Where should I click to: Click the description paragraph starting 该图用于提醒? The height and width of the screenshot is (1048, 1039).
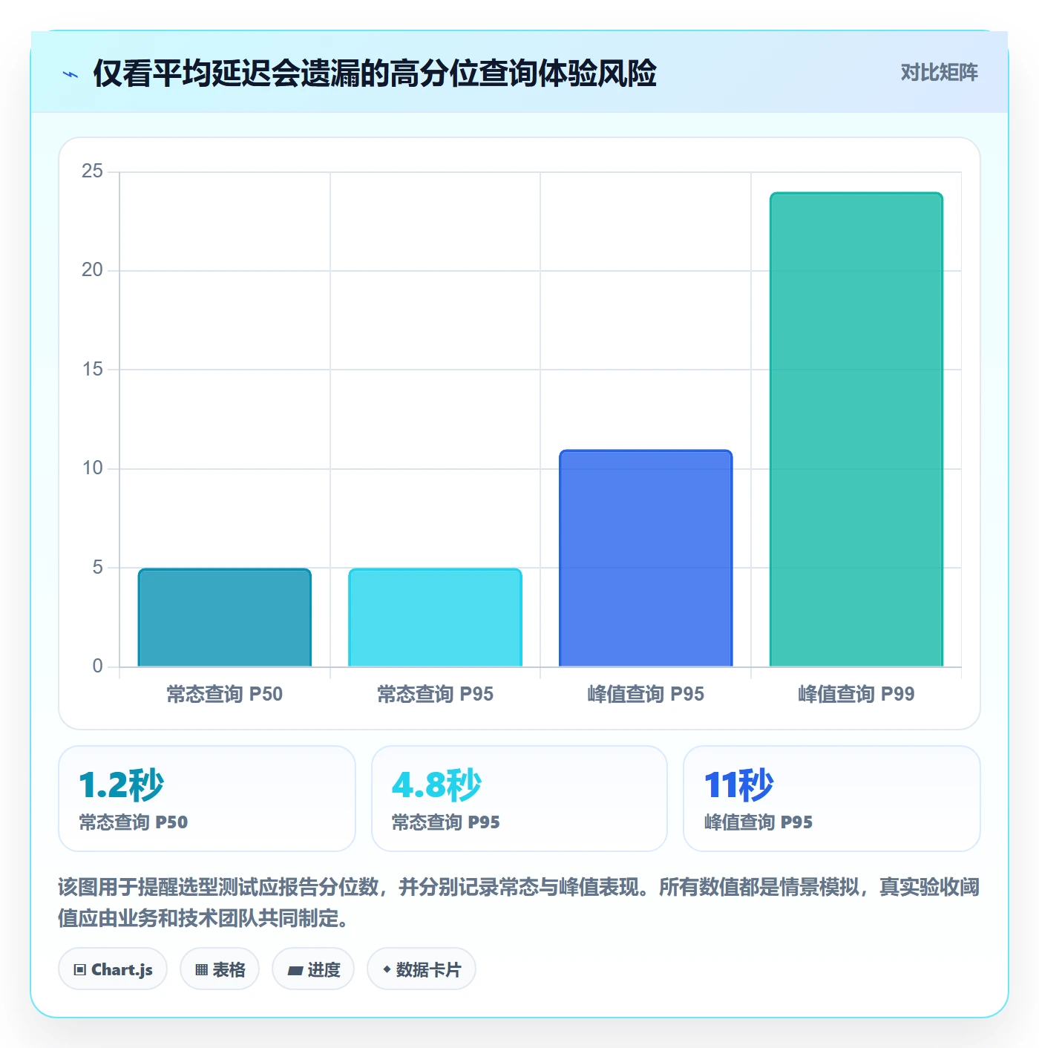coord(519,903)
